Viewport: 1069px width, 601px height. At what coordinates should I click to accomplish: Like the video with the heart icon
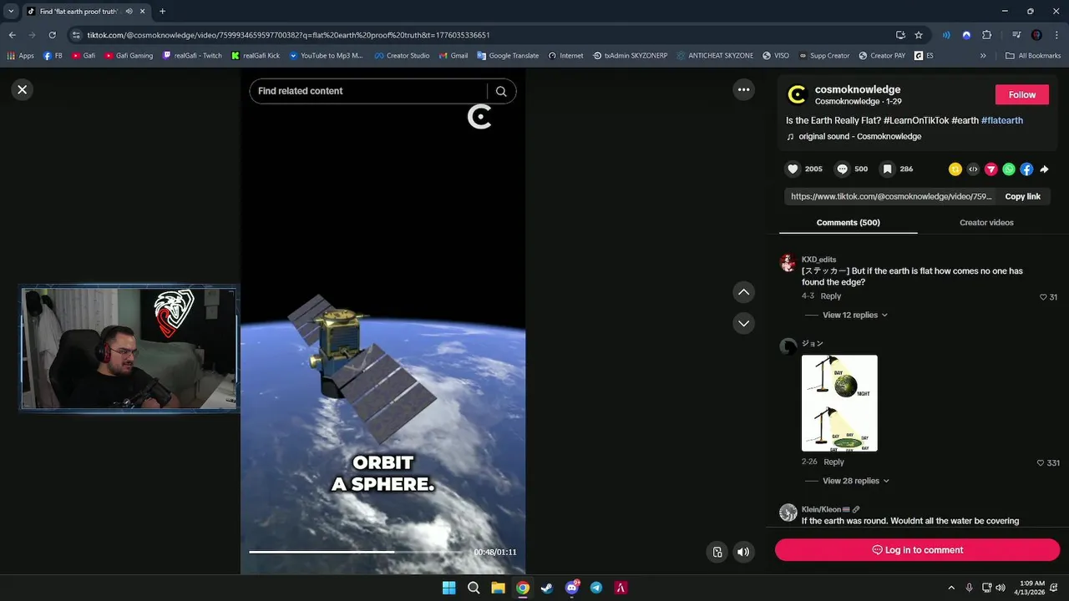(793, 169)
